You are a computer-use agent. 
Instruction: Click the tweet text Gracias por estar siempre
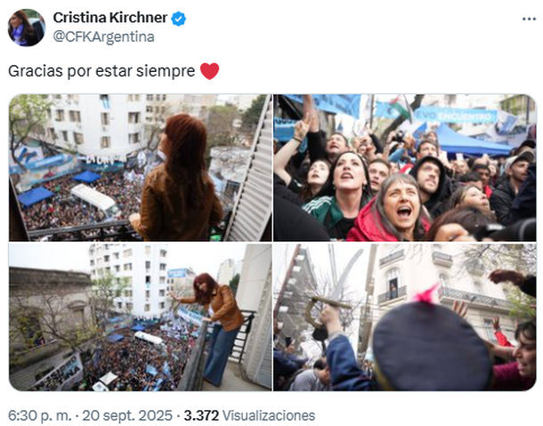101,71
